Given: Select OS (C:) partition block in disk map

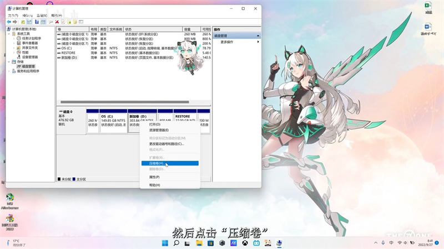Looking at the screenshot, I should 113,121.
